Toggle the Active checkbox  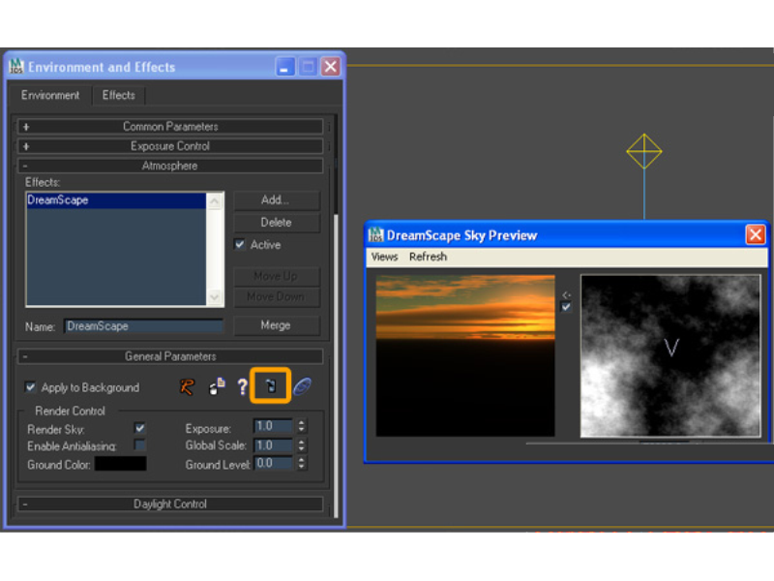coord(239,245)
